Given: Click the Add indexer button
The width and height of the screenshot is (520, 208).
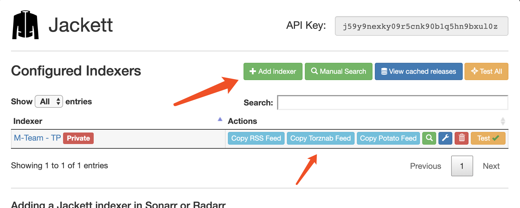Looking at the screenshot, I should 273,71.
